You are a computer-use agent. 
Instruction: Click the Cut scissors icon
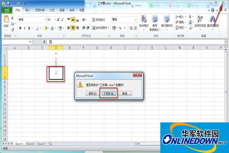13,18
